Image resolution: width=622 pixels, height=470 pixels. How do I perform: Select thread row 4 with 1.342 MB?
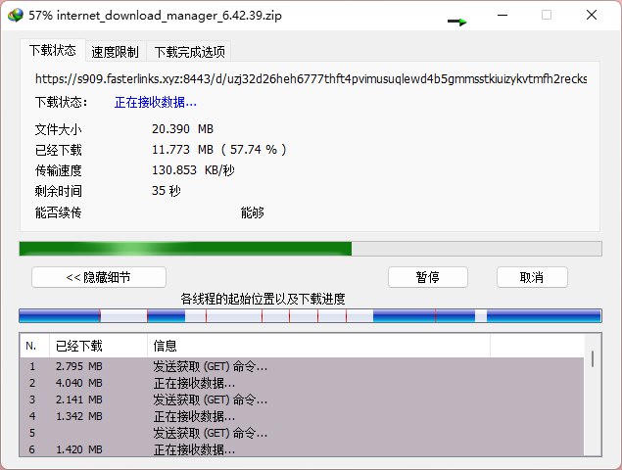coord(302,416)
